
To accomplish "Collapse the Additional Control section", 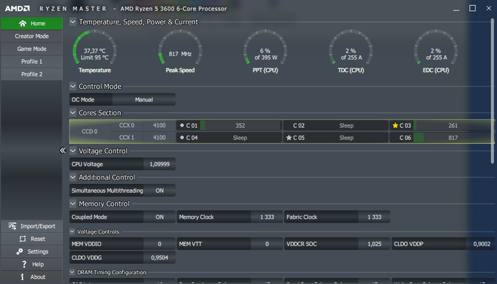I will pos(73,177).
